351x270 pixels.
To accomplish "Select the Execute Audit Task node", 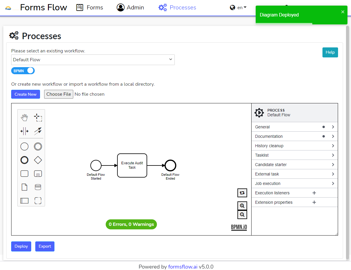I will pyautogui.click(x=132, y=165).
